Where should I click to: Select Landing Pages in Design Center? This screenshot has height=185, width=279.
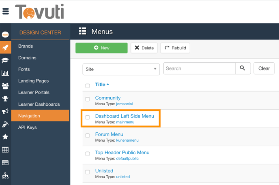point(33,81)
